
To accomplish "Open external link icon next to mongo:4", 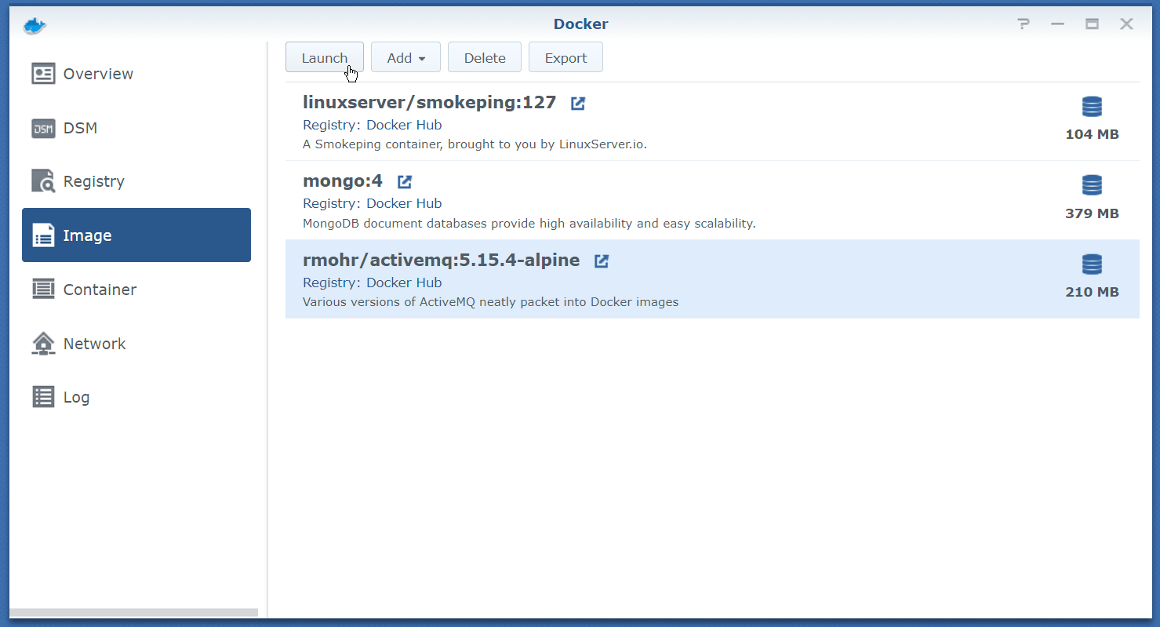I will click(x=405, y=182).
